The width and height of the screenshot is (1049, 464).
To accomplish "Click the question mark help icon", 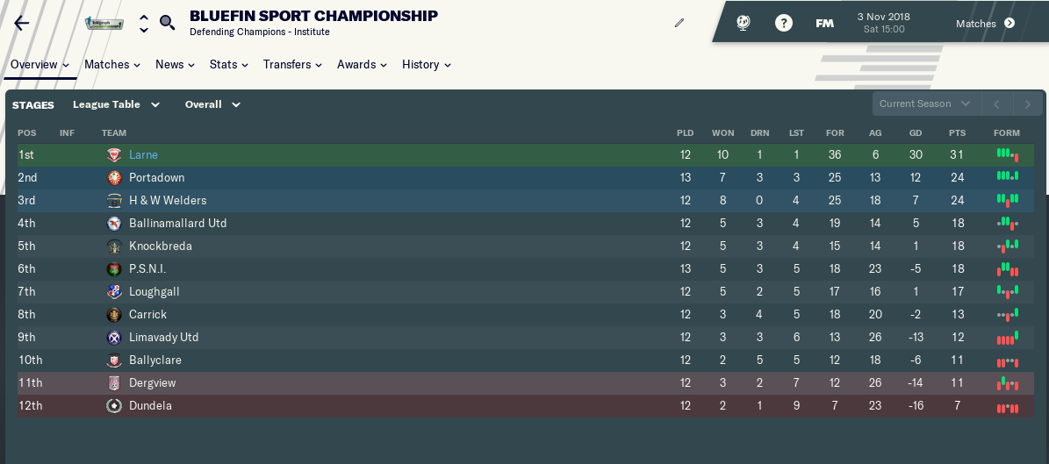I will coord(783,24).
